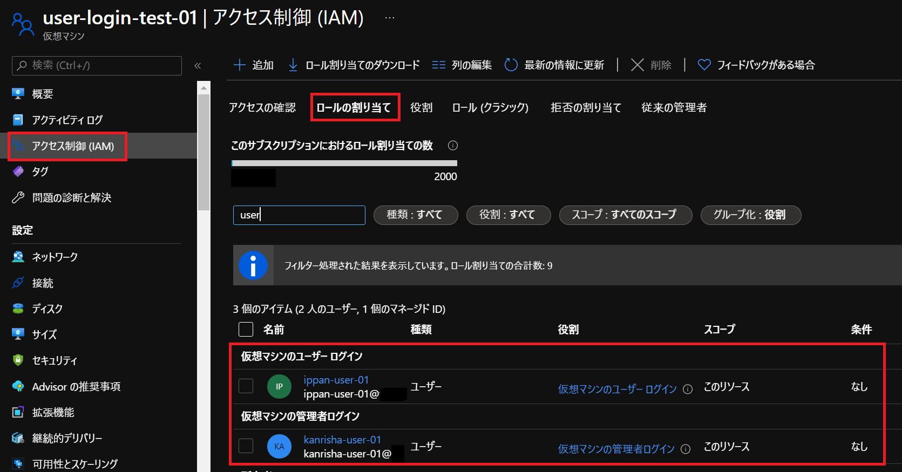This screenshot has width=902, height=472.
Task: Check the kanrisha-user-01 row checkbox
Action: pos(246,446)
